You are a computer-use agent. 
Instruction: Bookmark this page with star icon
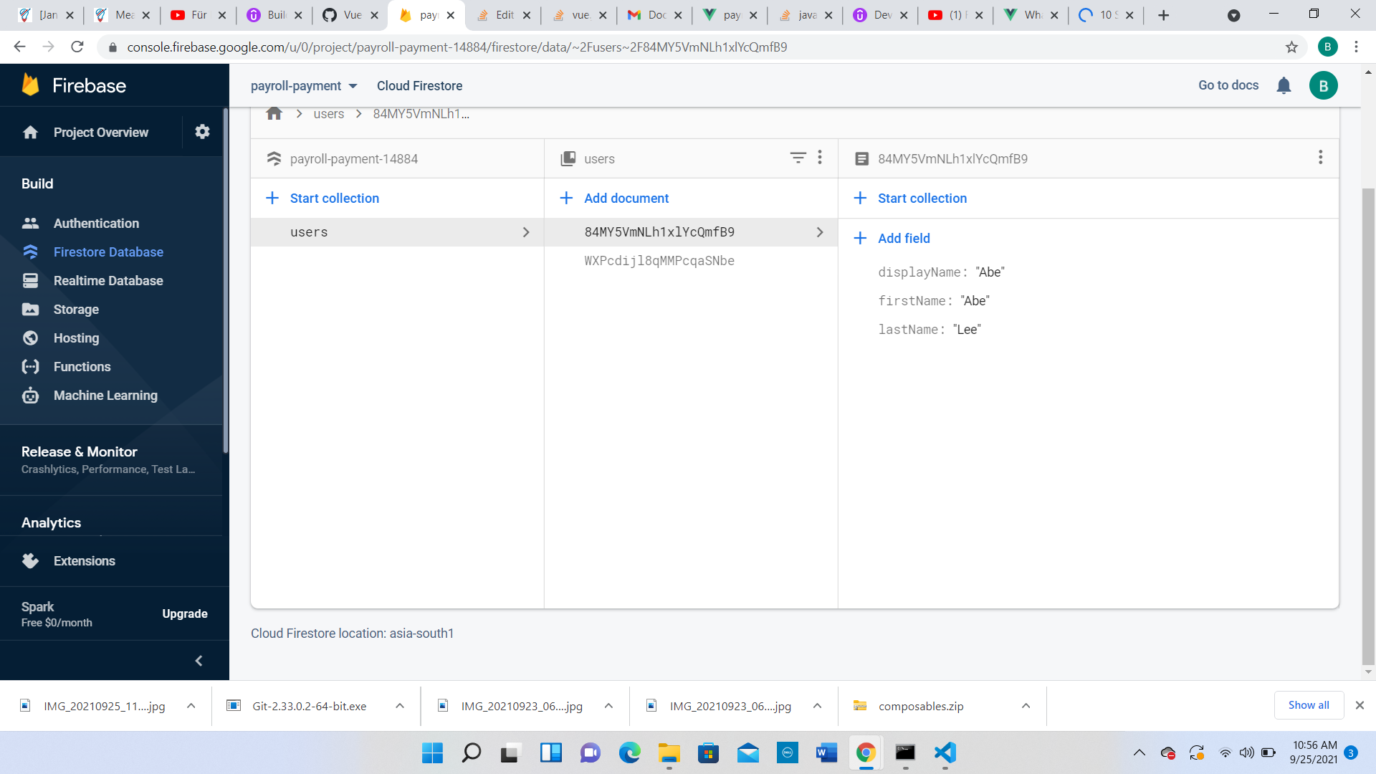click(1291, 47)
